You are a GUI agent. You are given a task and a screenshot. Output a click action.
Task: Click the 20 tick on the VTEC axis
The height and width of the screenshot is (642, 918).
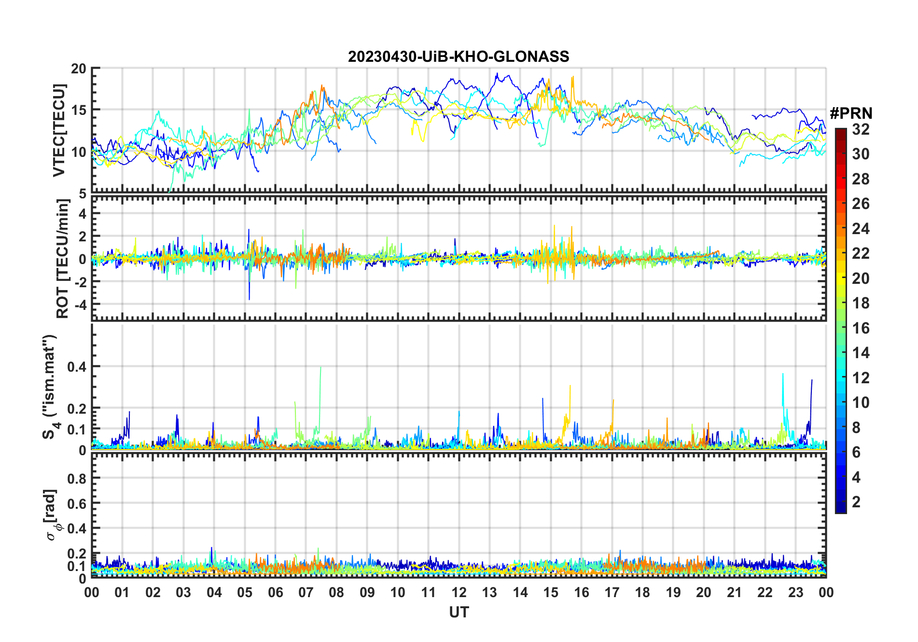pyautogui.click(x=78, y=69)
